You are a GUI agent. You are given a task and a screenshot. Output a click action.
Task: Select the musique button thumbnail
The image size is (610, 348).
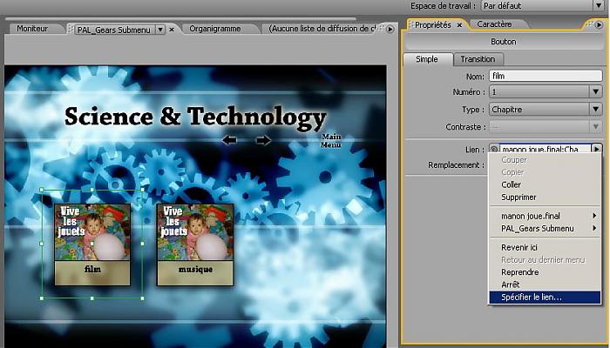coord(195,232)
